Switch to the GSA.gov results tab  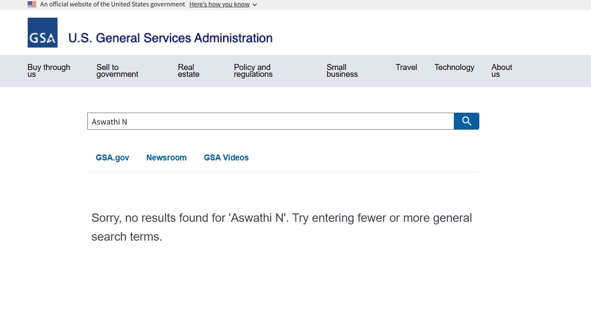pyautogui.click(x=112, y=157)
